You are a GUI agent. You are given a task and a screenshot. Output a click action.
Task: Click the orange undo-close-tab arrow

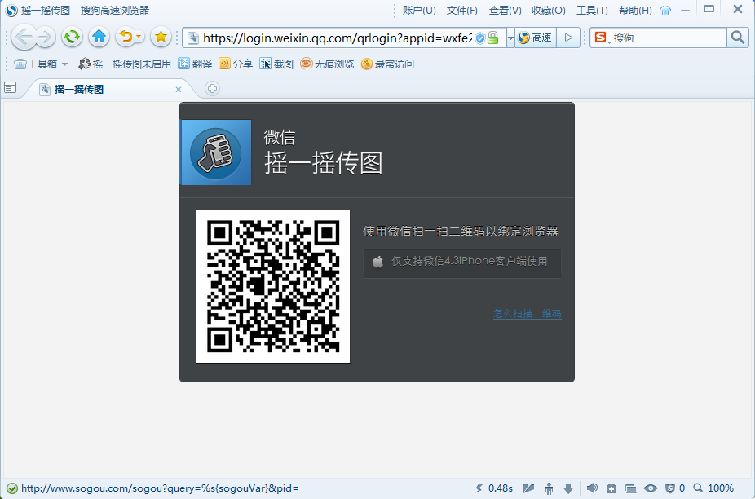(126, 37)
